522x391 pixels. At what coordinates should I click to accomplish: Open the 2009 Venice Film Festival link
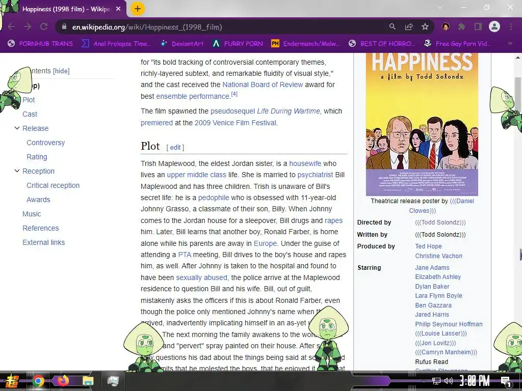[236, 123]
